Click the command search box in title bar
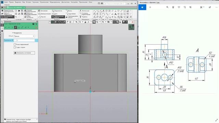This screenshot has width=219, height=123. [115, 3]
